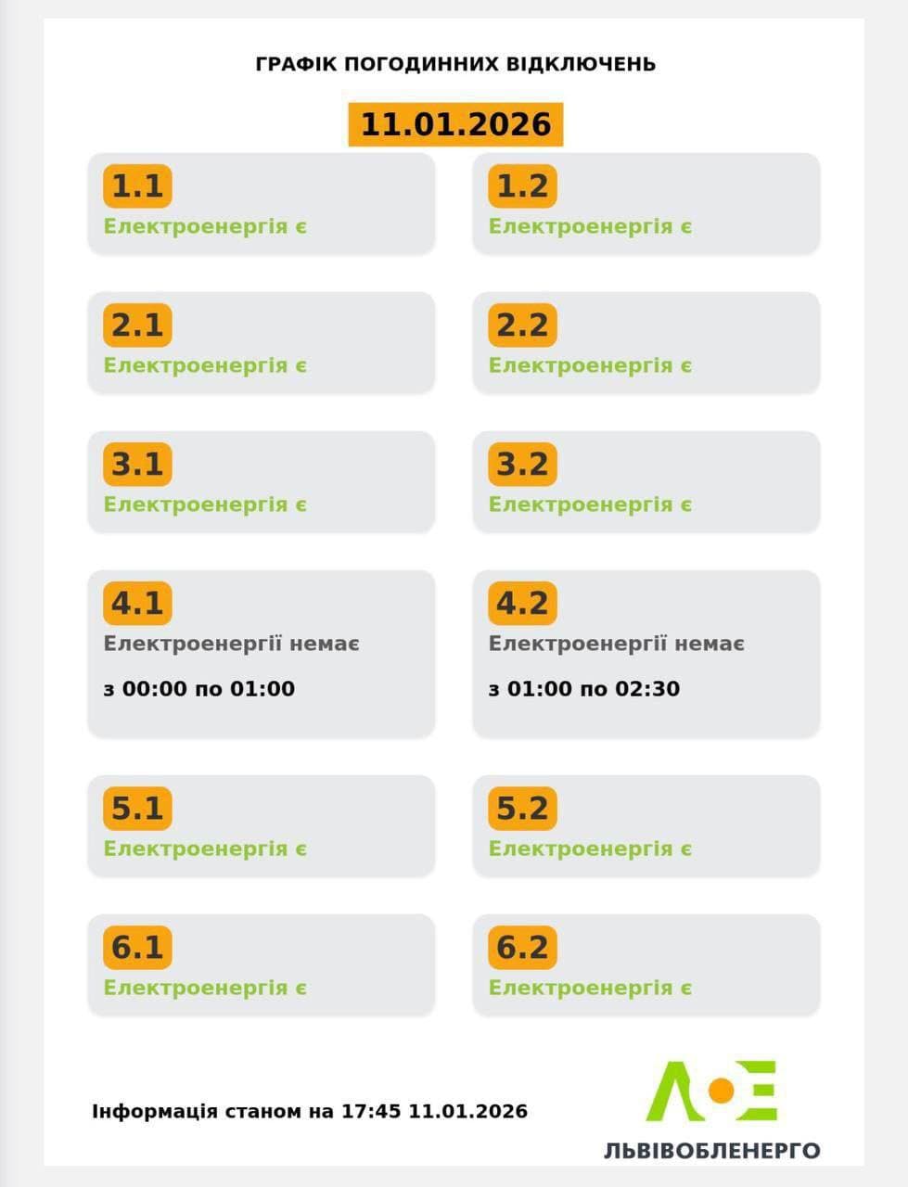Click the 5.2 group badge
Image resolution: width=908 pixels, height=1187 pixels.
pyautogui.click(x=522, y=809)
